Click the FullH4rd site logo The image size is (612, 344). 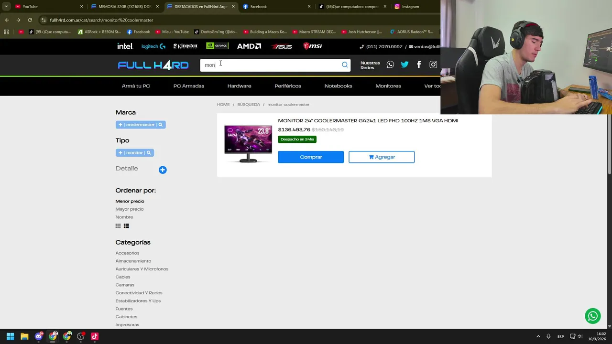pyautogui.click(x=153, y=65)
